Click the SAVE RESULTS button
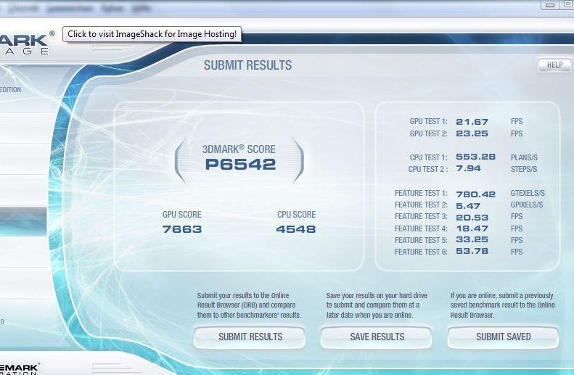574x375 pixels. click(377, 337)
